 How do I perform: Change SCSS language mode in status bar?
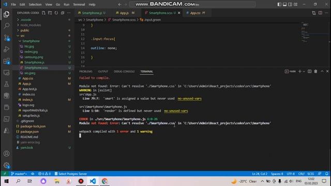[310, 174]
